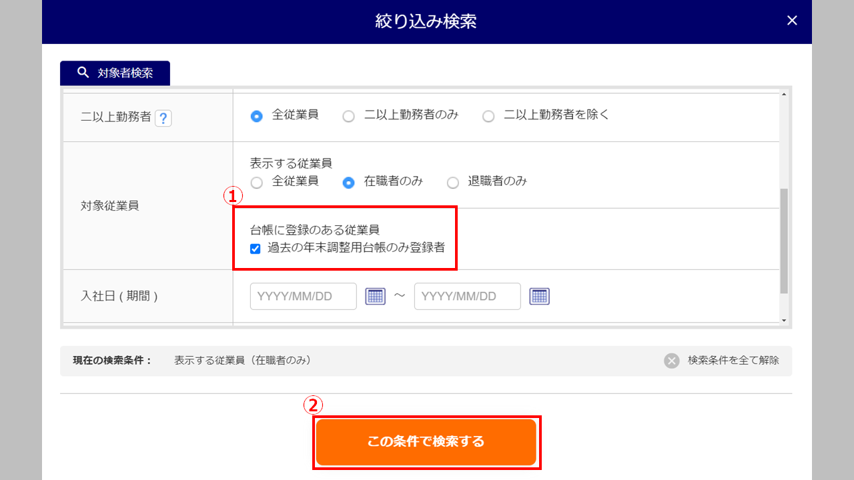This screenshot has height=480, width=854.
Task: Click 検索条件を全て解除 link
Action: 733,361
